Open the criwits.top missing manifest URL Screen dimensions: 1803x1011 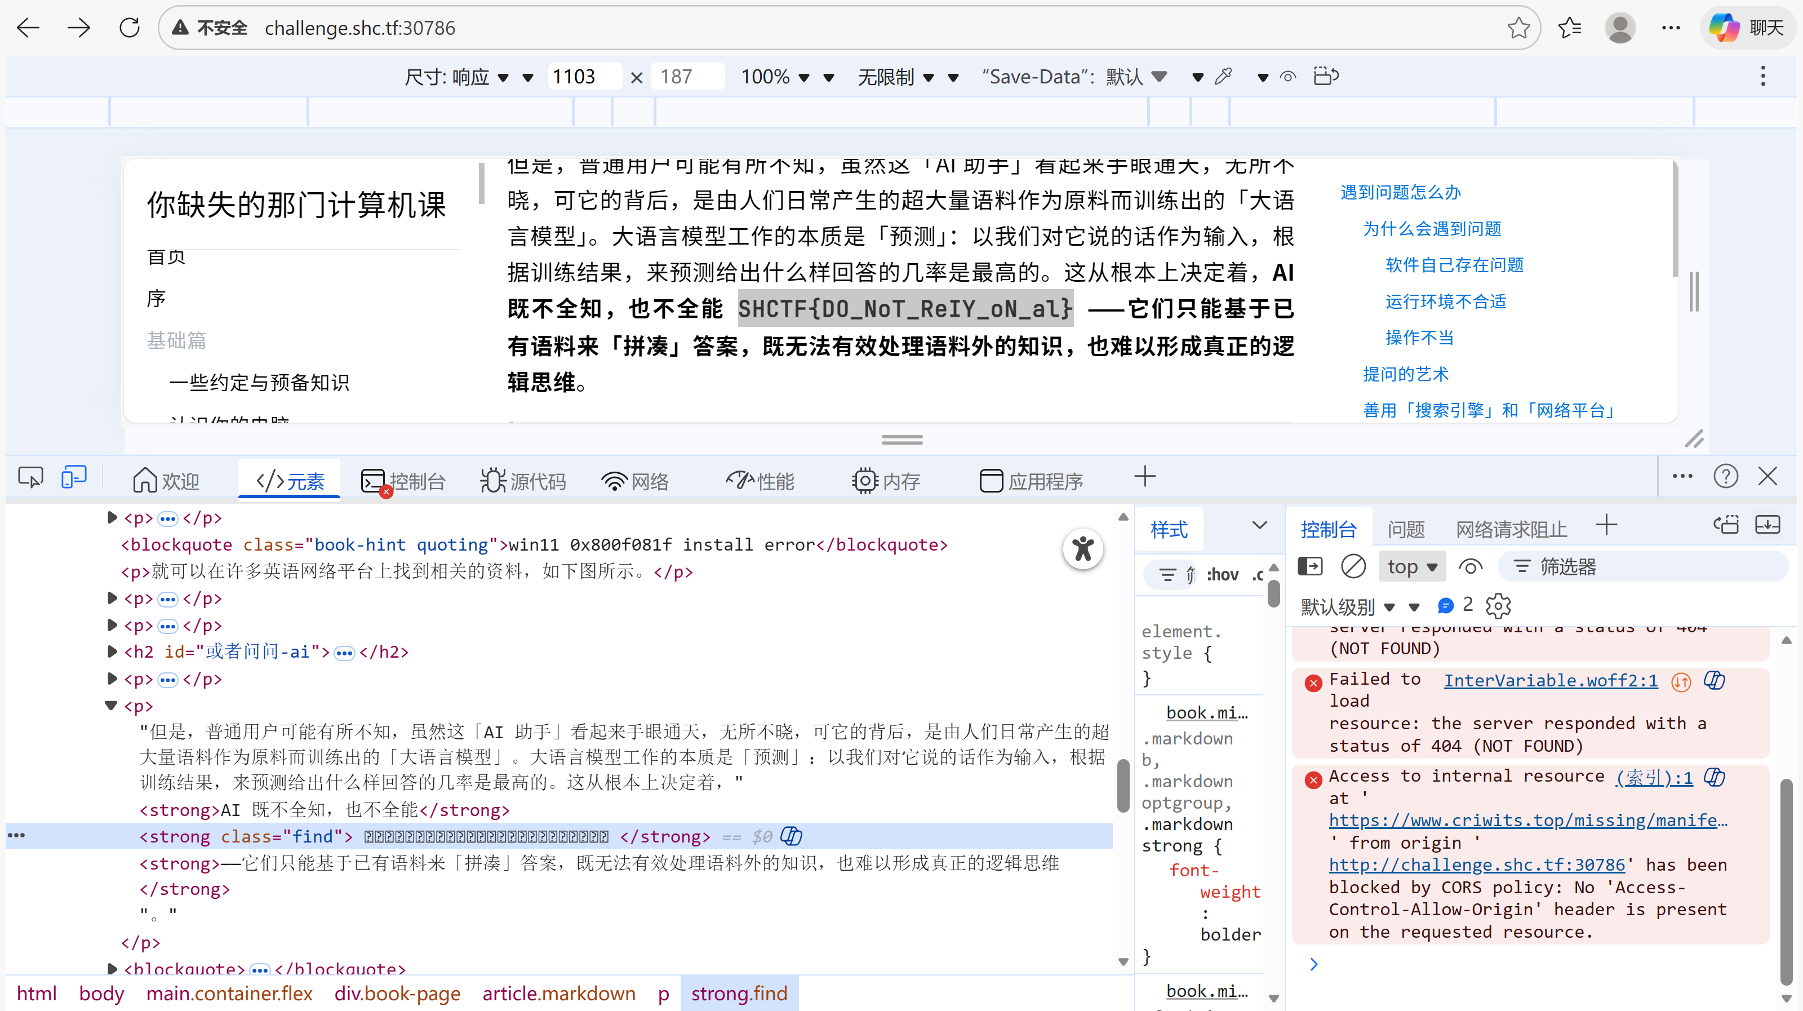(x=1528, y=820)
